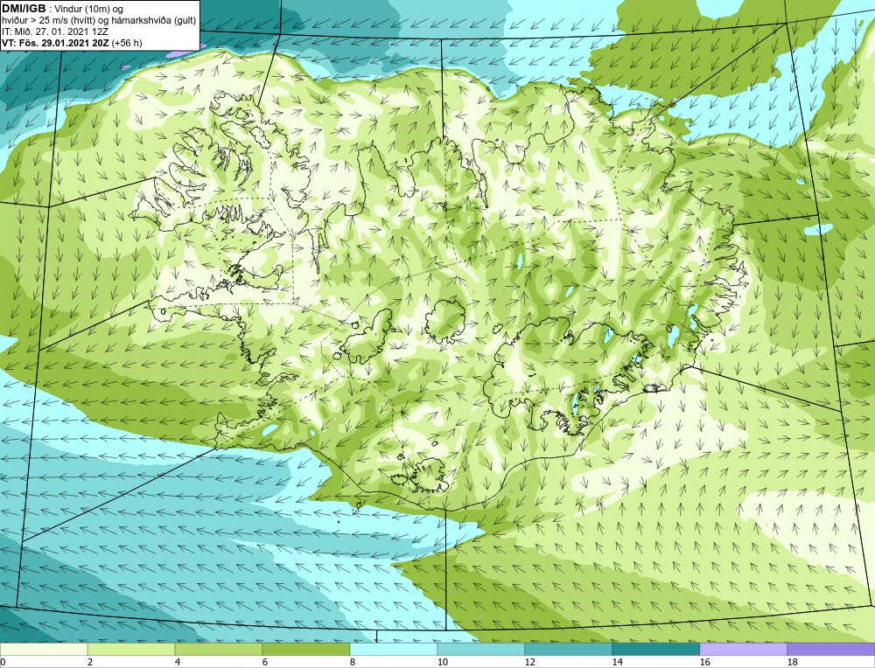Click the legend scale value '6'

265,662
